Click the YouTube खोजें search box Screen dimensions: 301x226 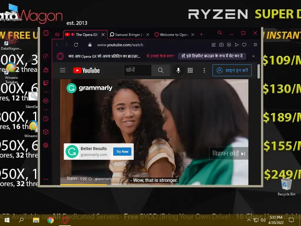pyautogui.click(x=138, y=70)
